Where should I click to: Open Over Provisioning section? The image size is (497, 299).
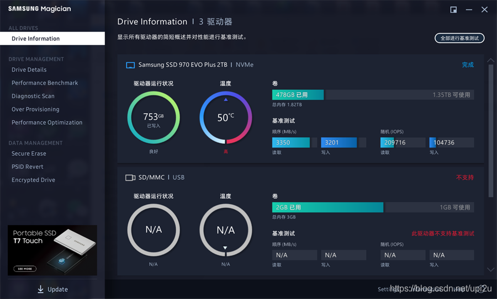pos(35,109)
